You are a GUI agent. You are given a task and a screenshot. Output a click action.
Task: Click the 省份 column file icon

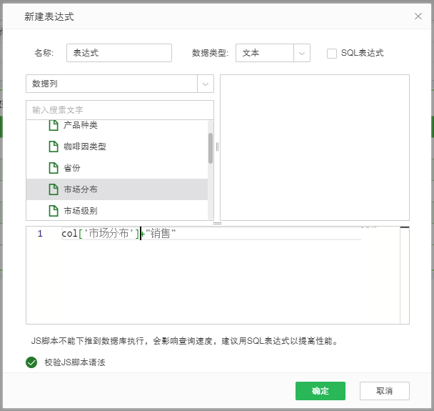(53, 169)
